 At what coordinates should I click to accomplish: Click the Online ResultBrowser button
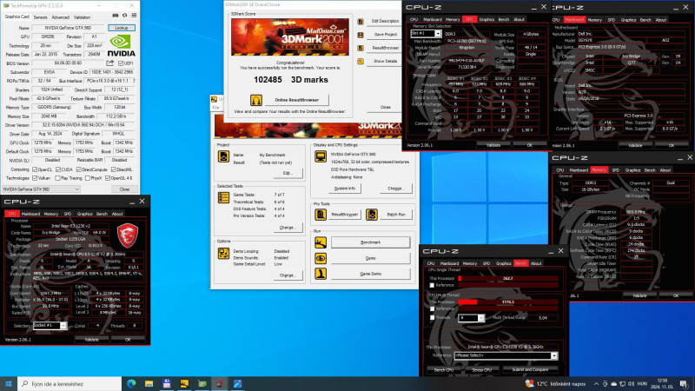296,100
